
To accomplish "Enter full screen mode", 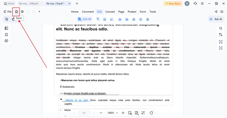I will click(x=143, y=113).
